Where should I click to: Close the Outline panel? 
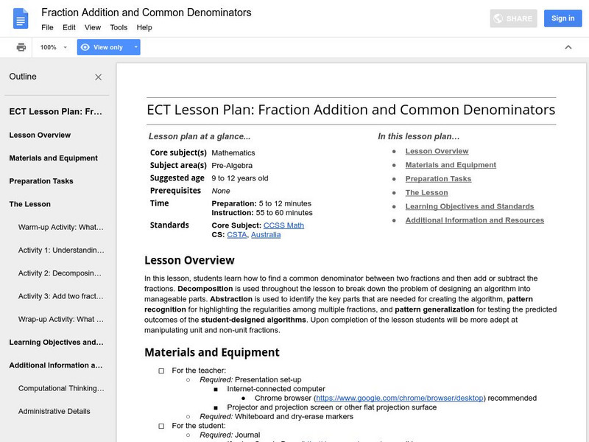click(x=99, y=77)
